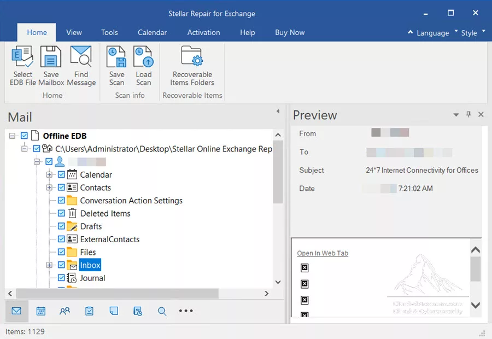Click the first broken image placeholder in preview
This screenshot has height=339, width=492.
tap(304, 268)
